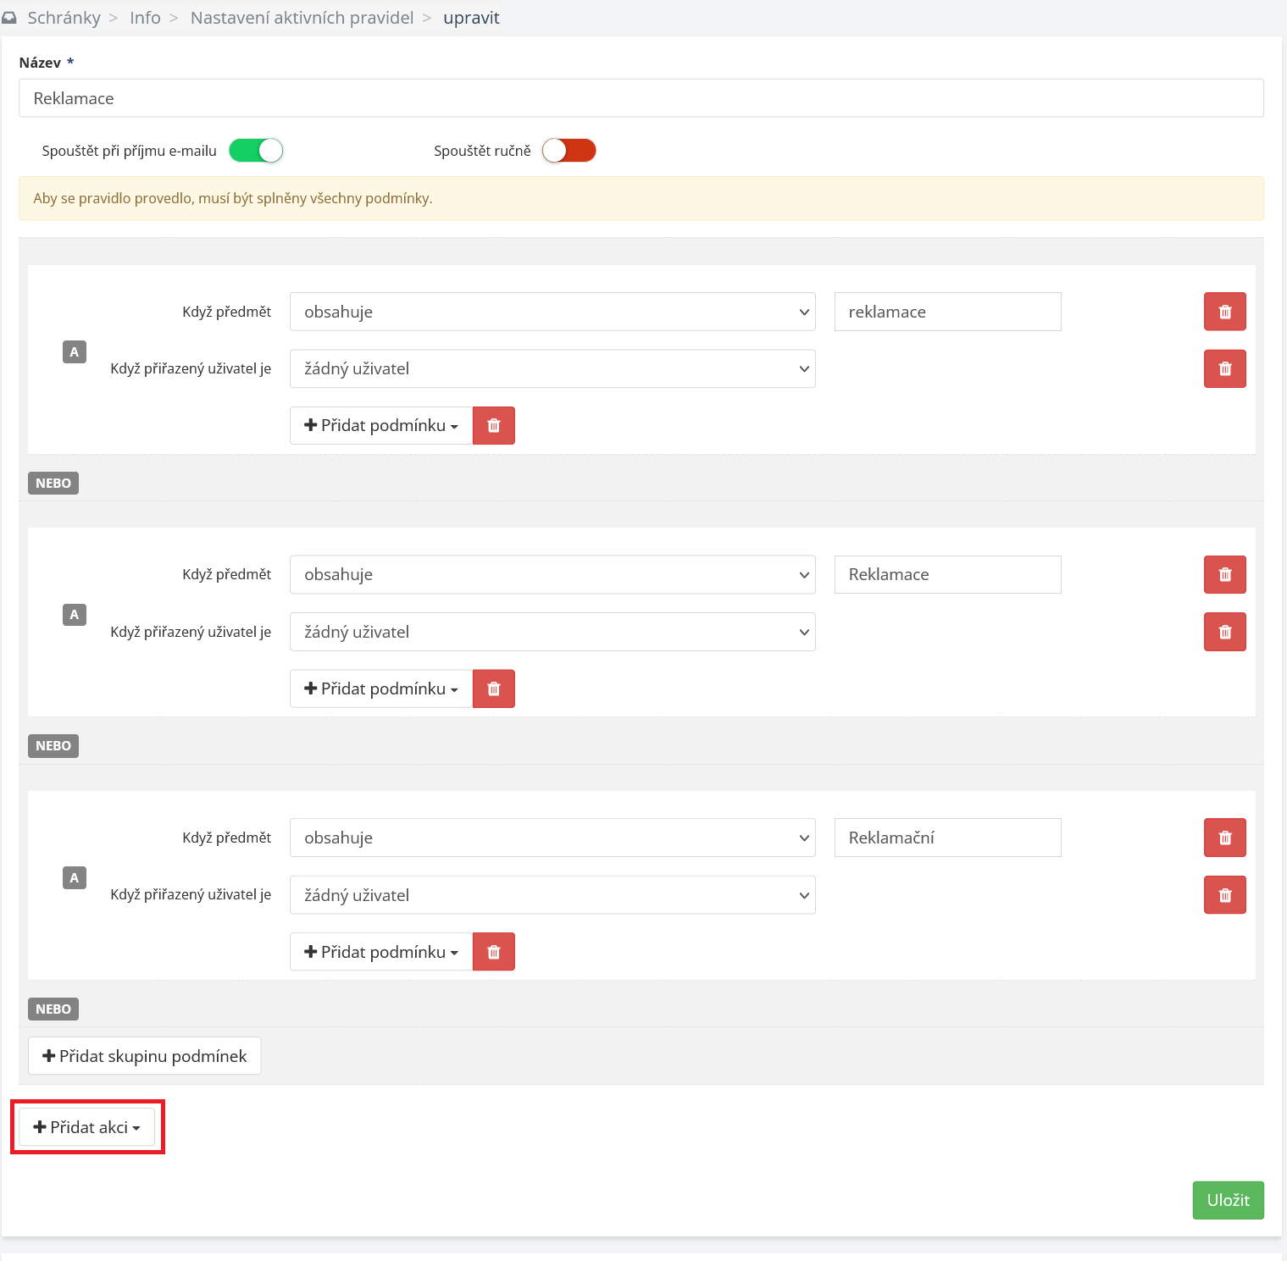Viewport: 1287px width, 1261px height.
Task: Click 'Když přiřazený uživatel je' label in 'Reklamační' group
Action: click(191, 894)
